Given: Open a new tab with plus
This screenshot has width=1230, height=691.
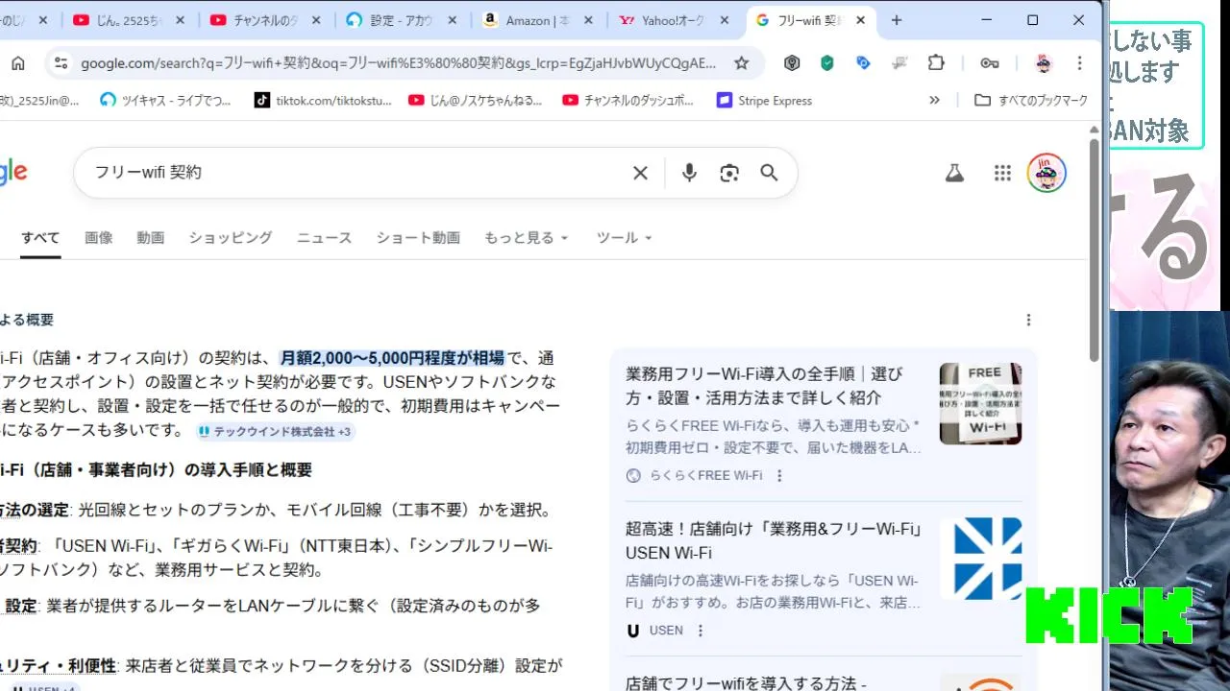Looking at the screenshot, I should (897, 20).
